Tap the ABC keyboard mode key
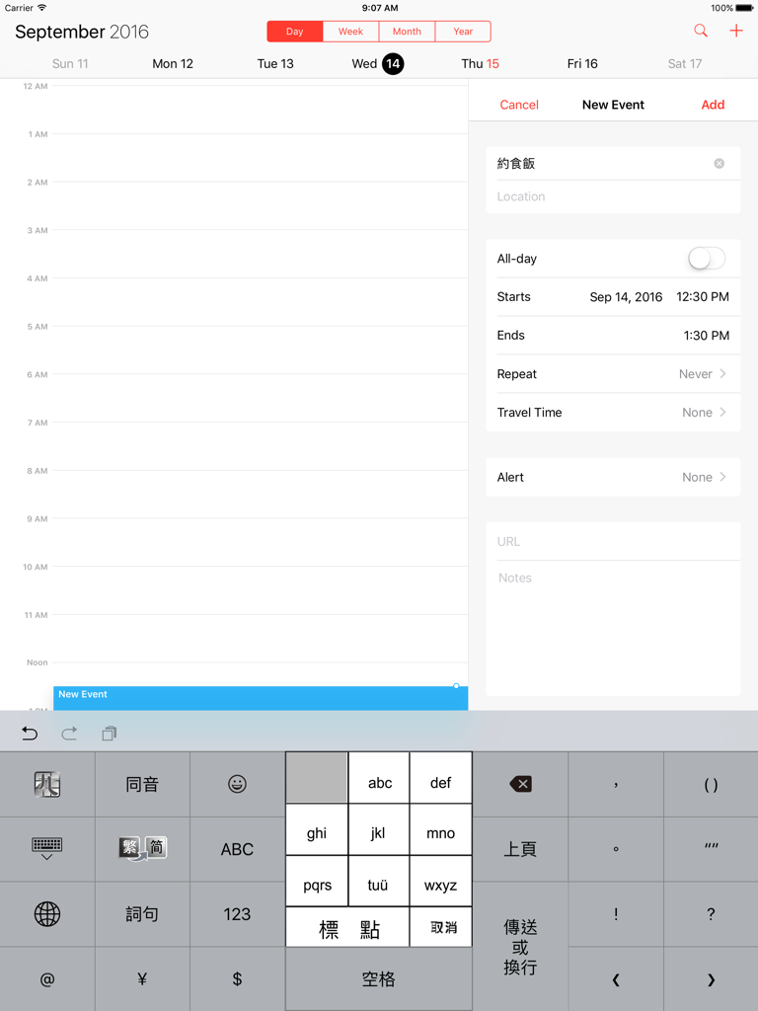Image resolution: width=758 pixels, height=1011 pixels. pos(237,849)
